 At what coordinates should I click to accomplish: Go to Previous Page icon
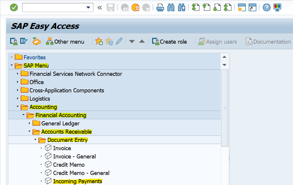pos(206,7)
